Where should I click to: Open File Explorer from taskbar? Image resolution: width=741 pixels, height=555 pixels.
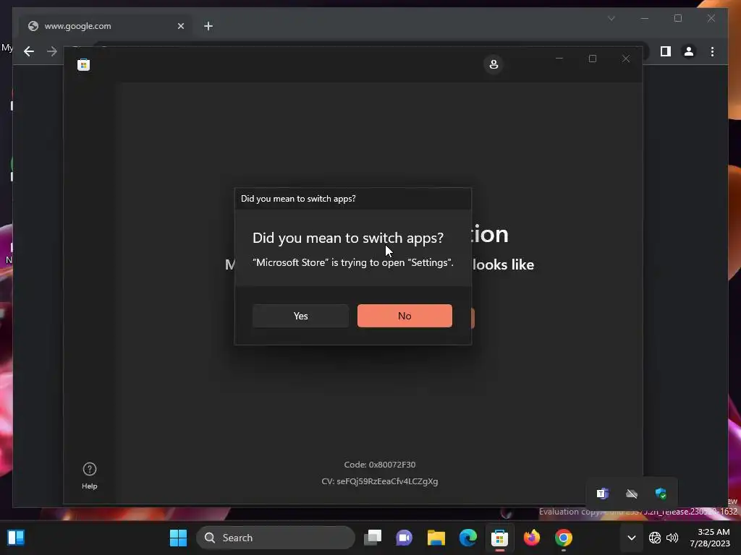click(x=436, y=538)
